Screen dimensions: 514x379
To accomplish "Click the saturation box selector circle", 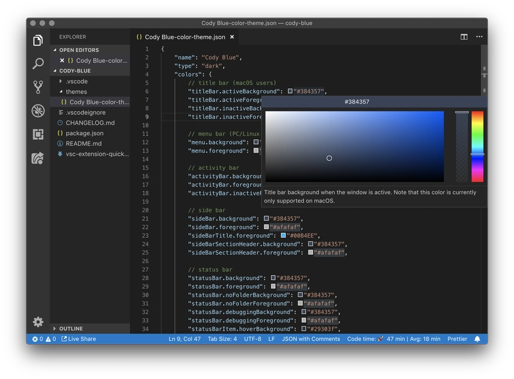I will click(329, 158).
